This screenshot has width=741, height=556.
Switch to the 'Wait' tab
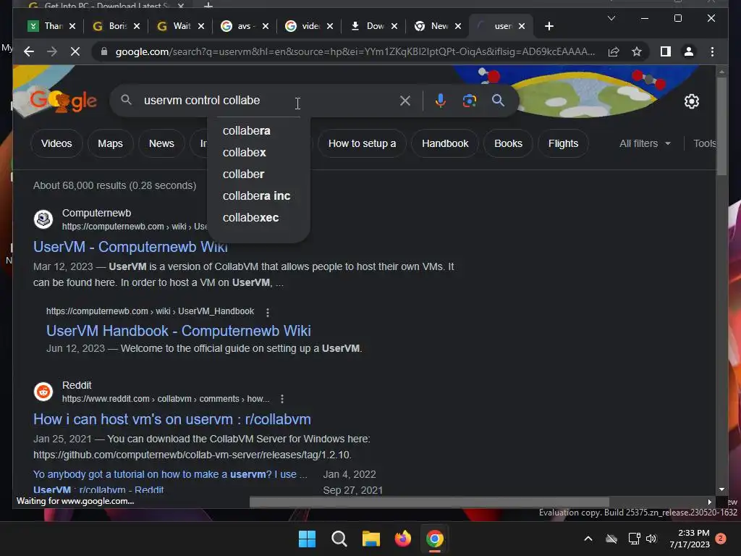pyautogui.click(x=175, y=26)
